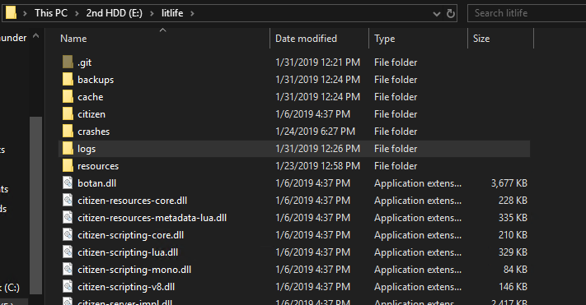The height and width of the screenshot is (305, 586).
Task: Expand chevron after litlife breadcrumb
Action: click(x=193, y=13)
